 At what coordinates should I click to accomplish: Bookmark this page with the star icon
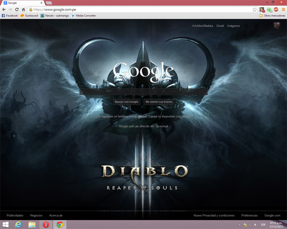click(254, 9)
